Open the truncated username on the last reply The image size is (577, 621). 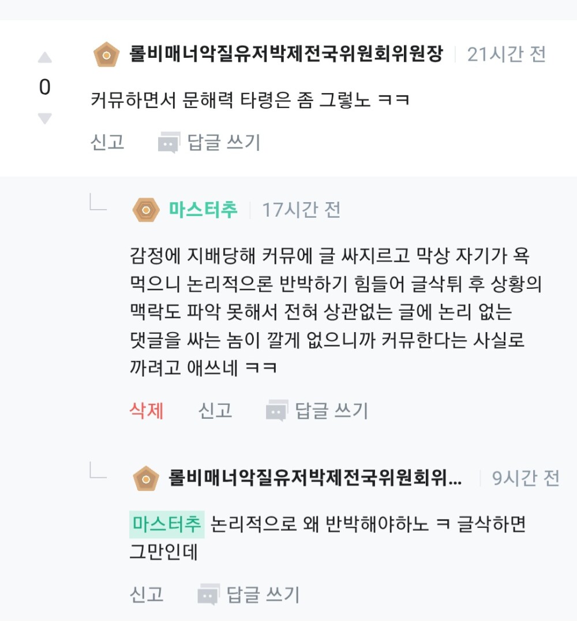point(315,478)
